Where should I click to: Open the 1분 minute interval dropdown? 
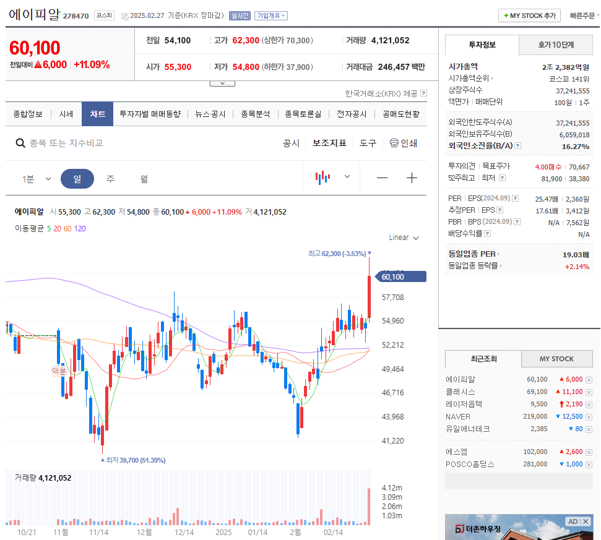tap(37, 179)
